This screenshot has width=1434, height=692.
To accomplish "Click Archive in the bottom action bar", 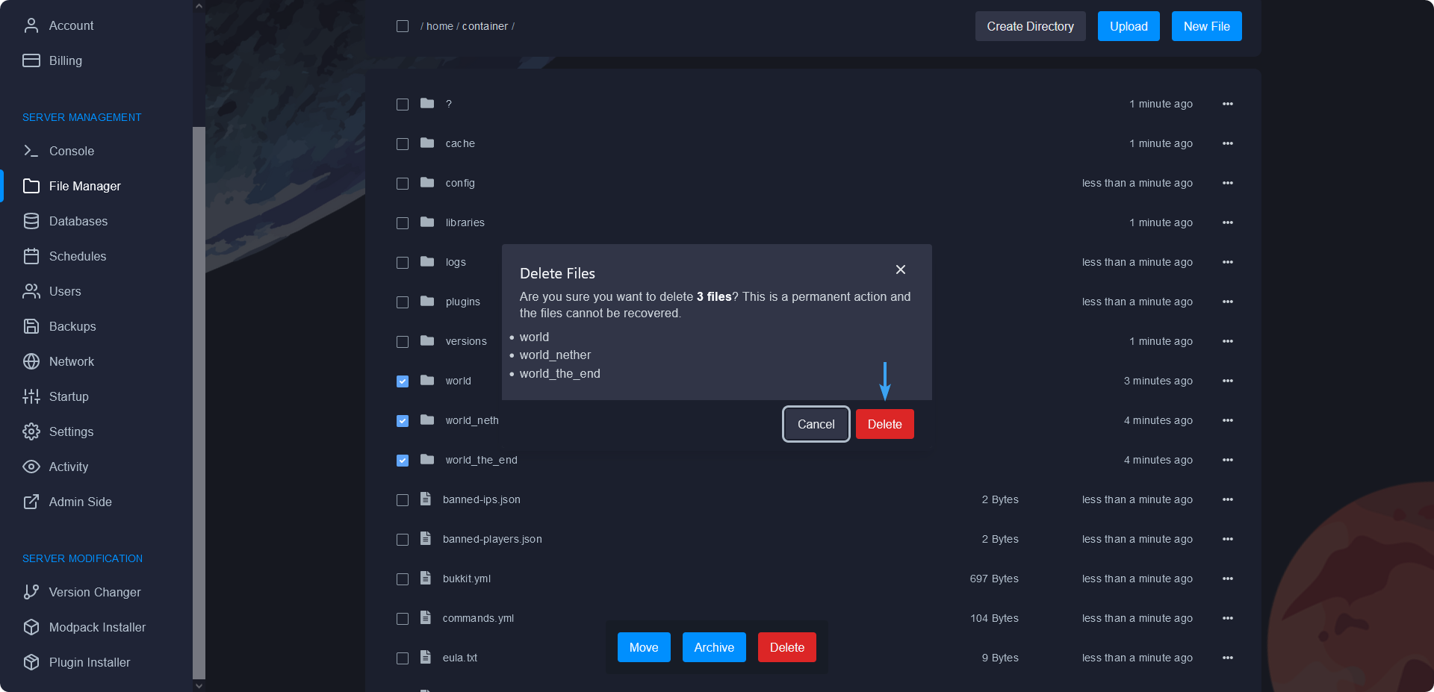I will click(x=714, y=647).
